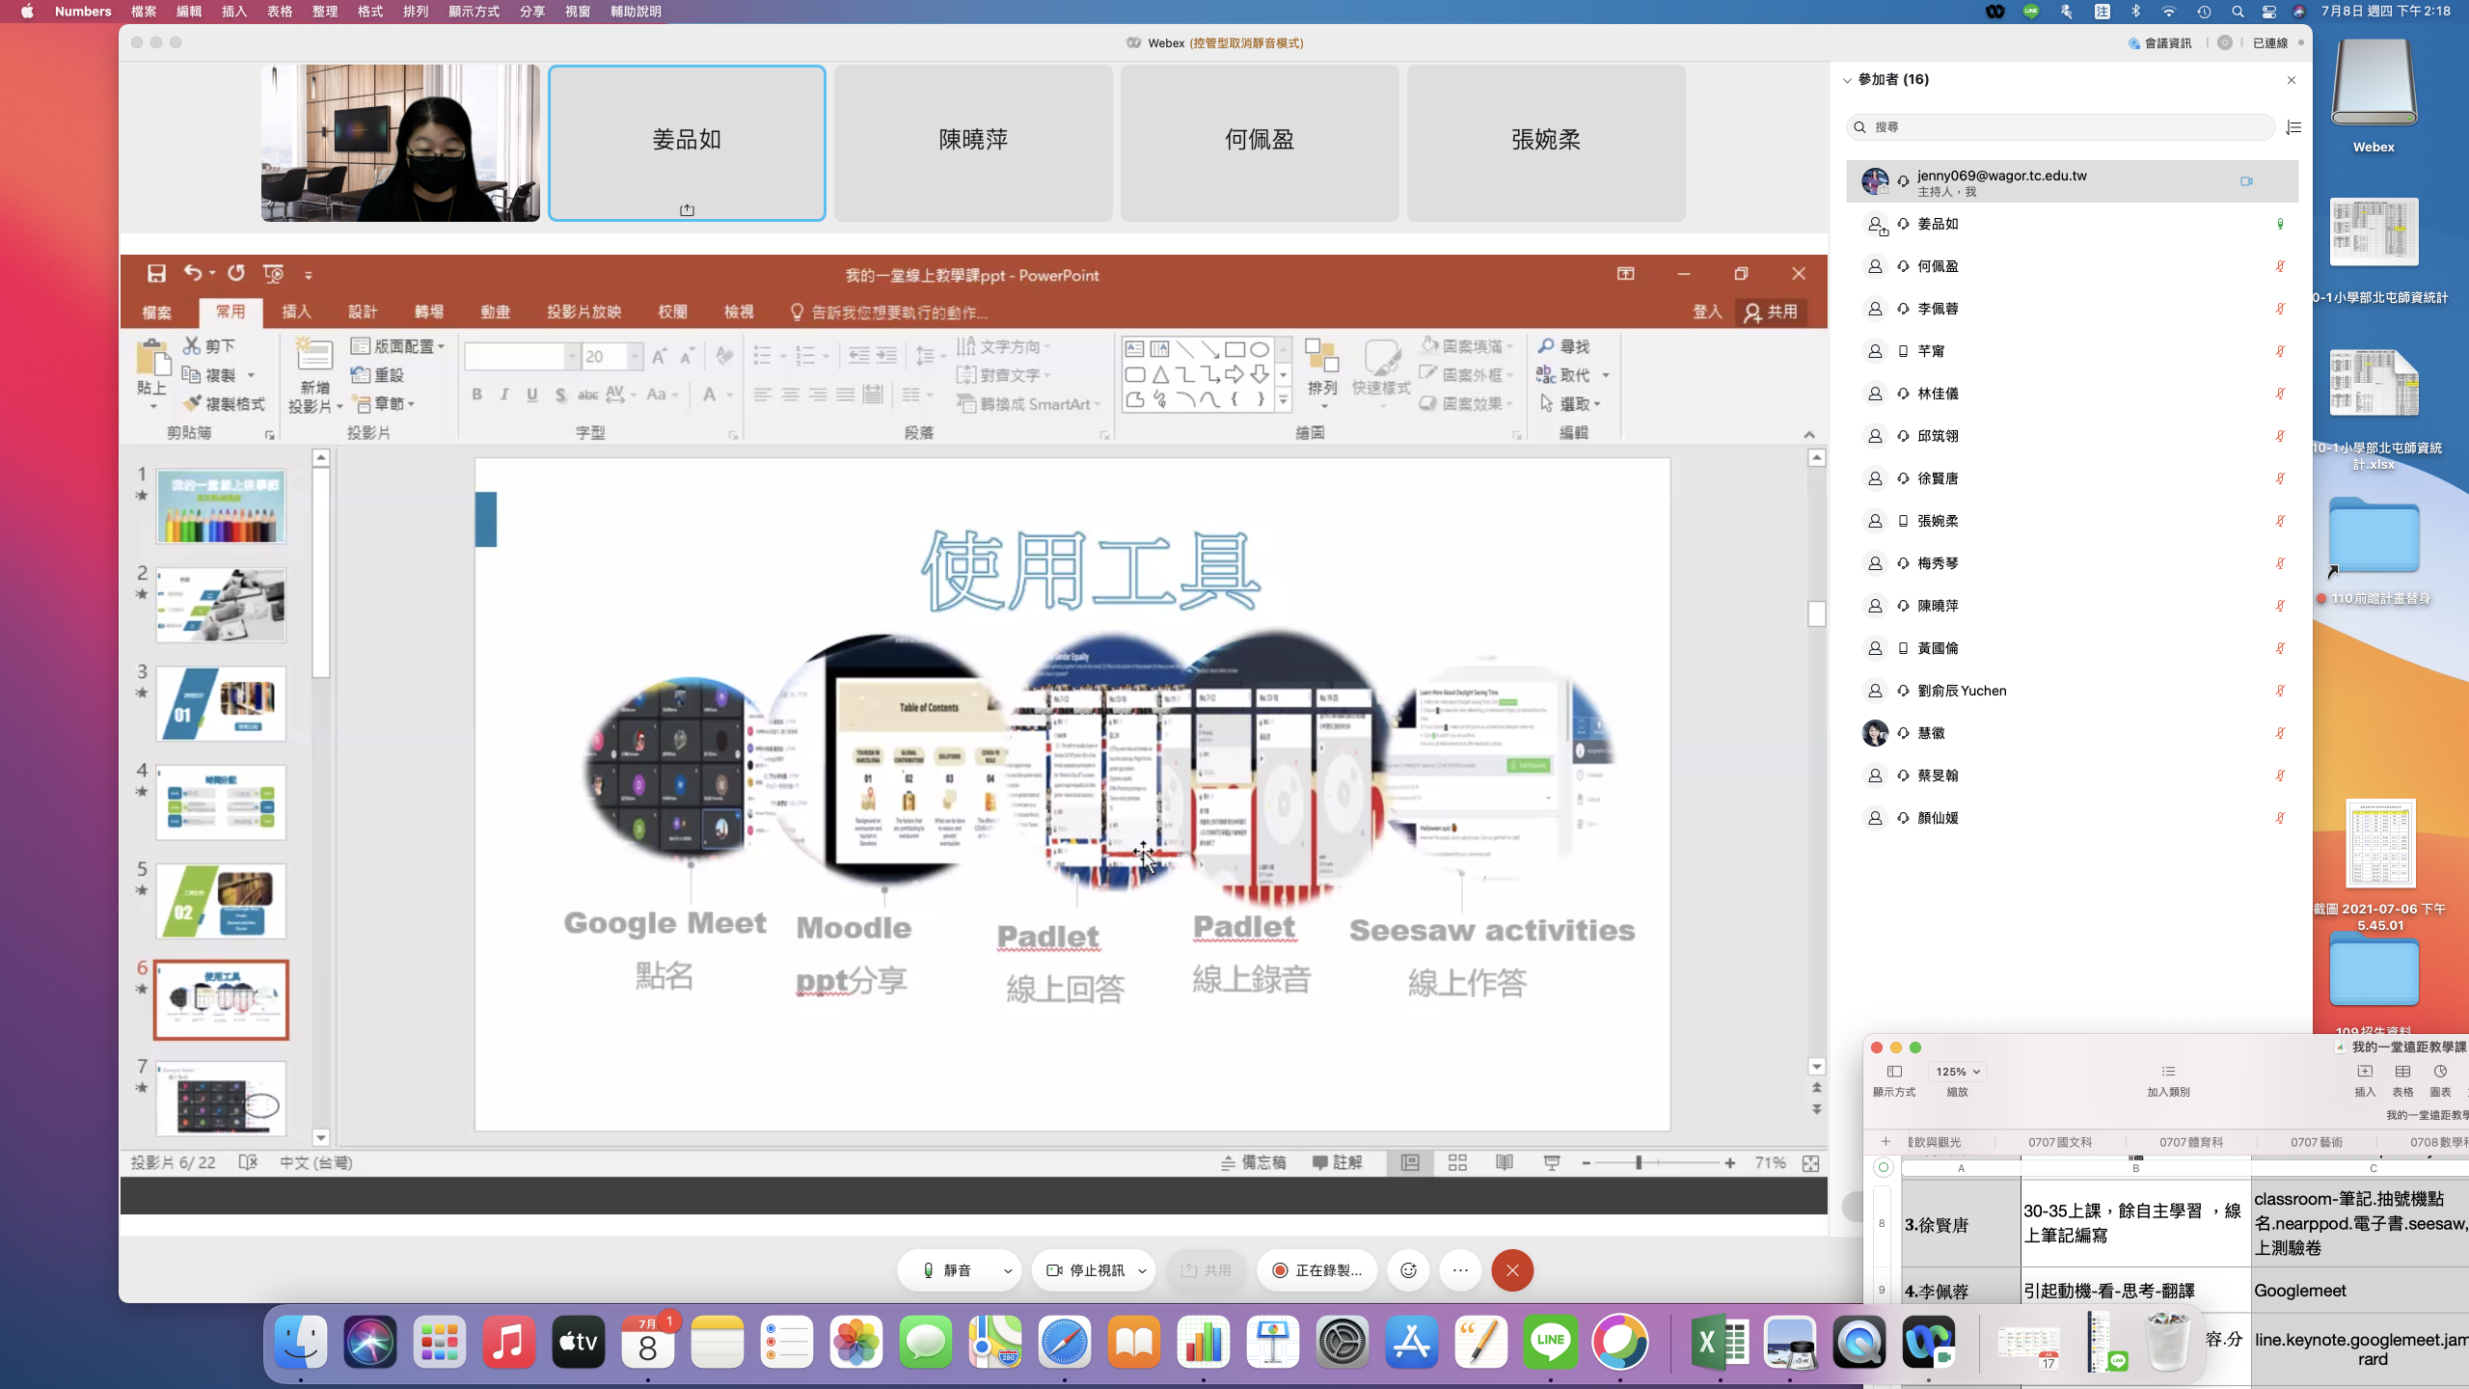Viewport: 2469px width, 1389px height.
Task: Open the 格式 menu in macOS menu bar
Action: (x=369, y=12)
